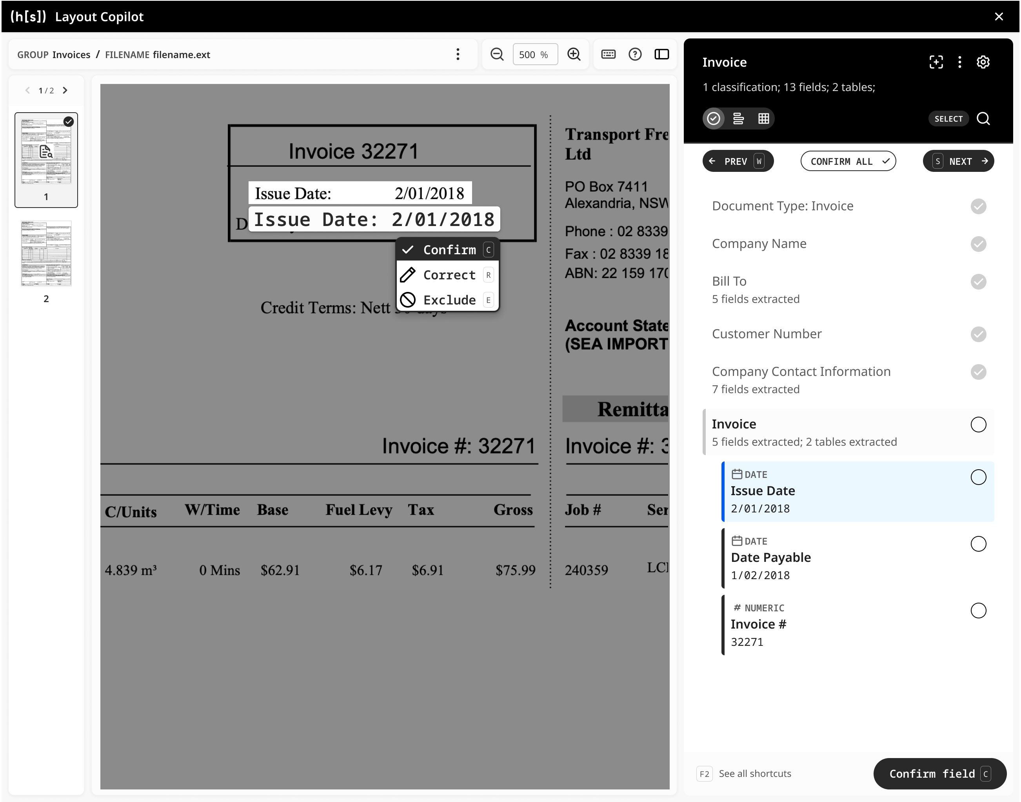Click the Confirm field button

(x=939, y=773)
